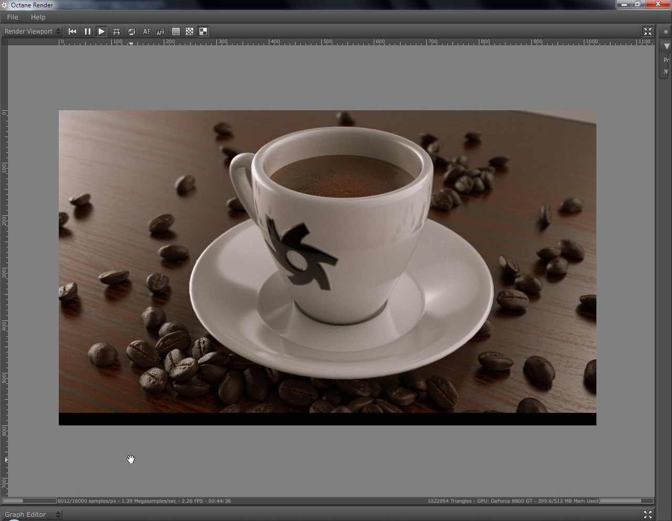Resume rendering with the play button

(101, 32)
